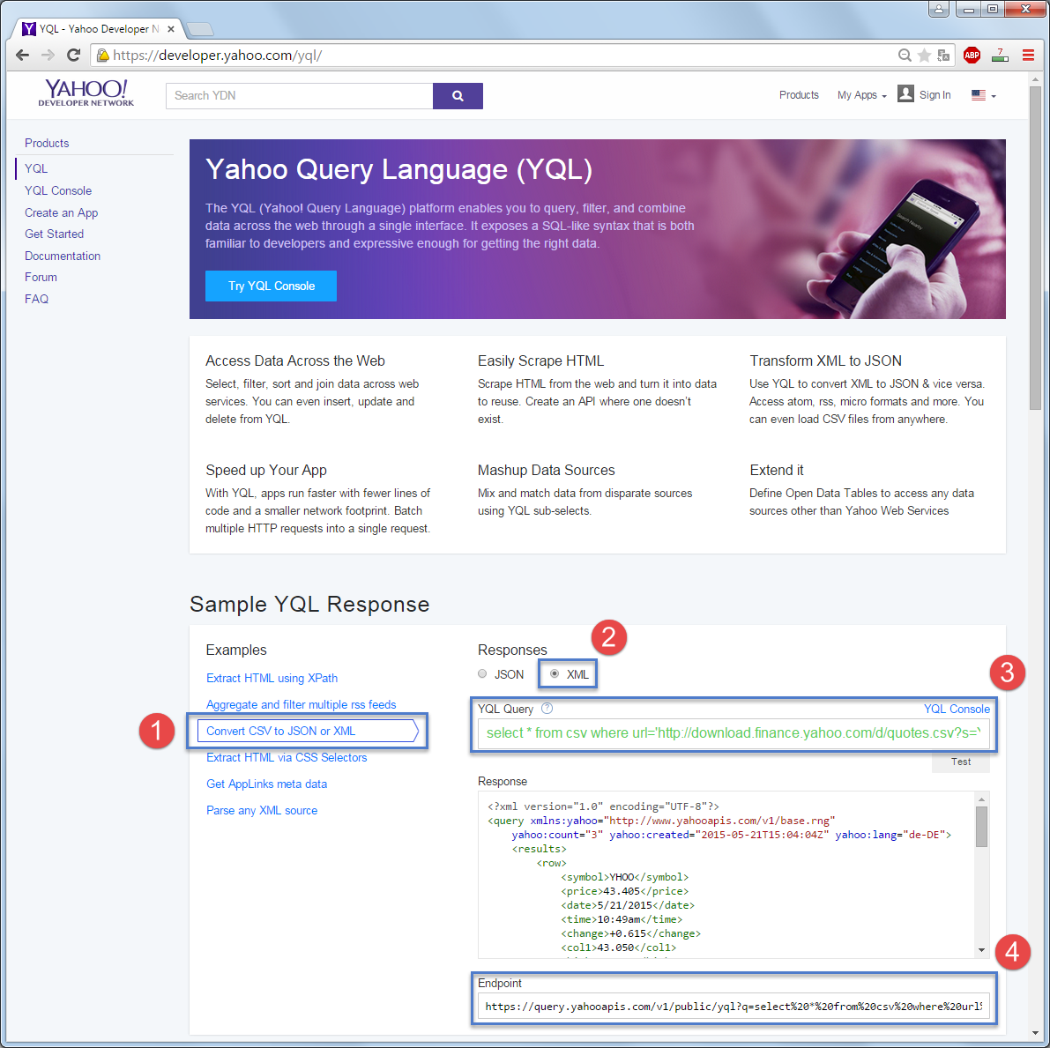Click the price 43.405 line in response

[x=624, y=891]
